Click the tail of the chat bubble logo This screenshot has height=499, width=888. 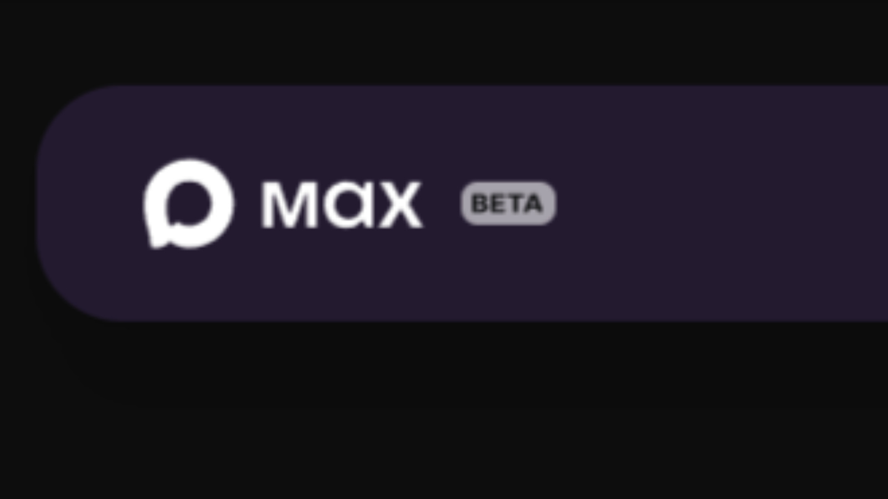tap(157, 238)
